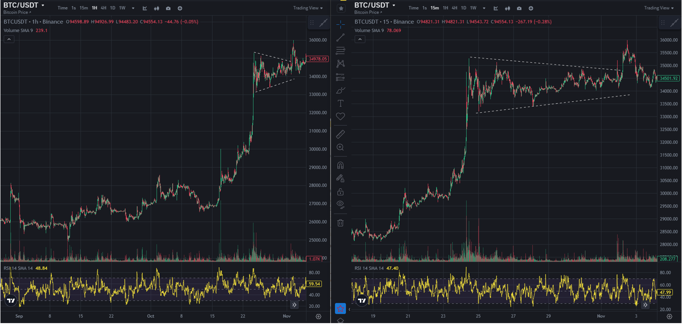682x324 pixels.
Task: Select the brush drawing tool
Action: click(x=341, y=90)
